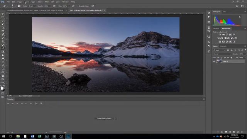
Task: Click timeline split at playhead scissors
Action: click(x=36, y=103)
